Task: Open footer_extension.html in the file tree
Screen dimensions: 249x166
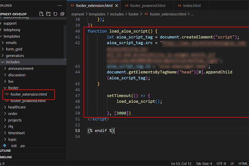Action: tap(29, 95)
